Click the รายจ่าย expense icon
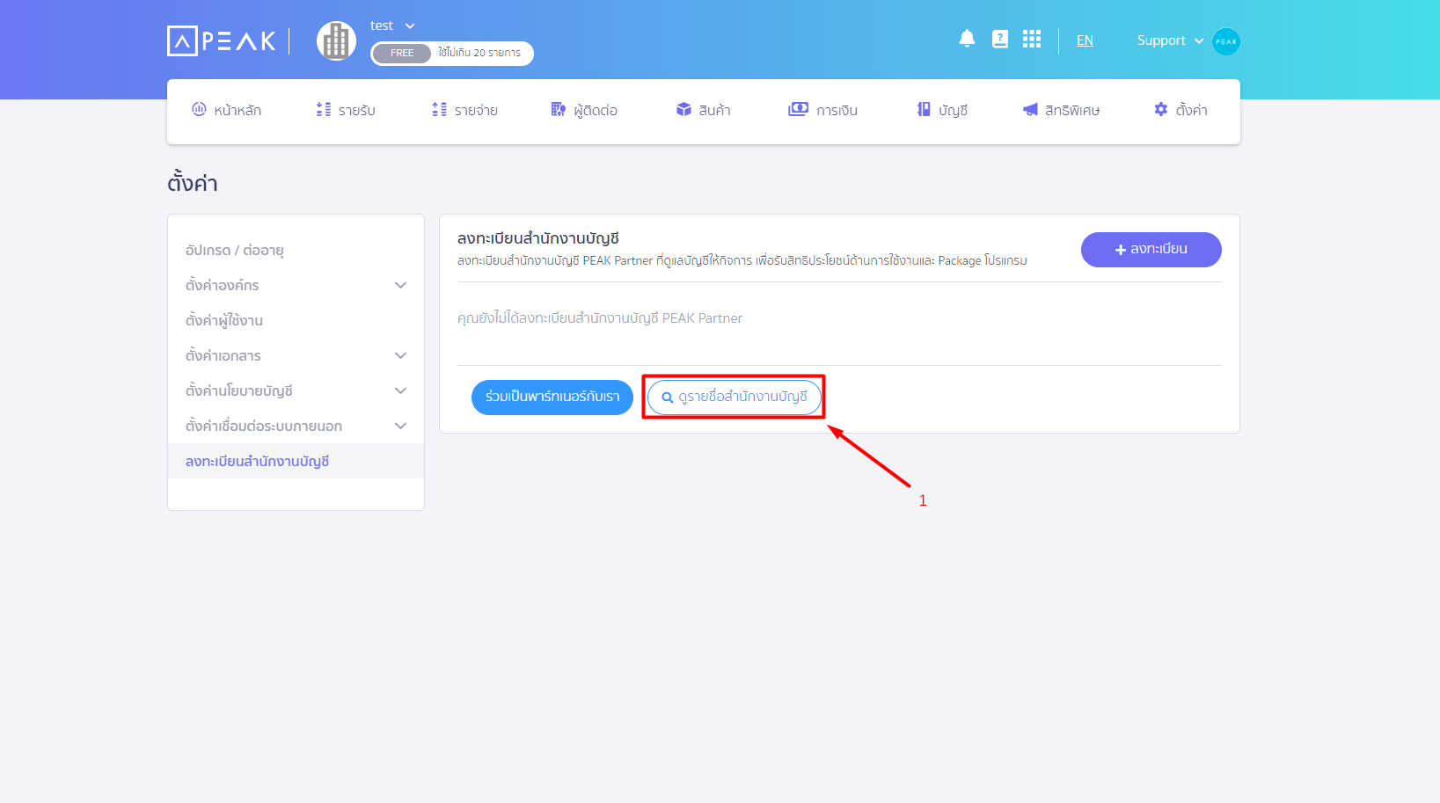Image resolution: width=1440 pixels, height=803 pixels. 440,109
